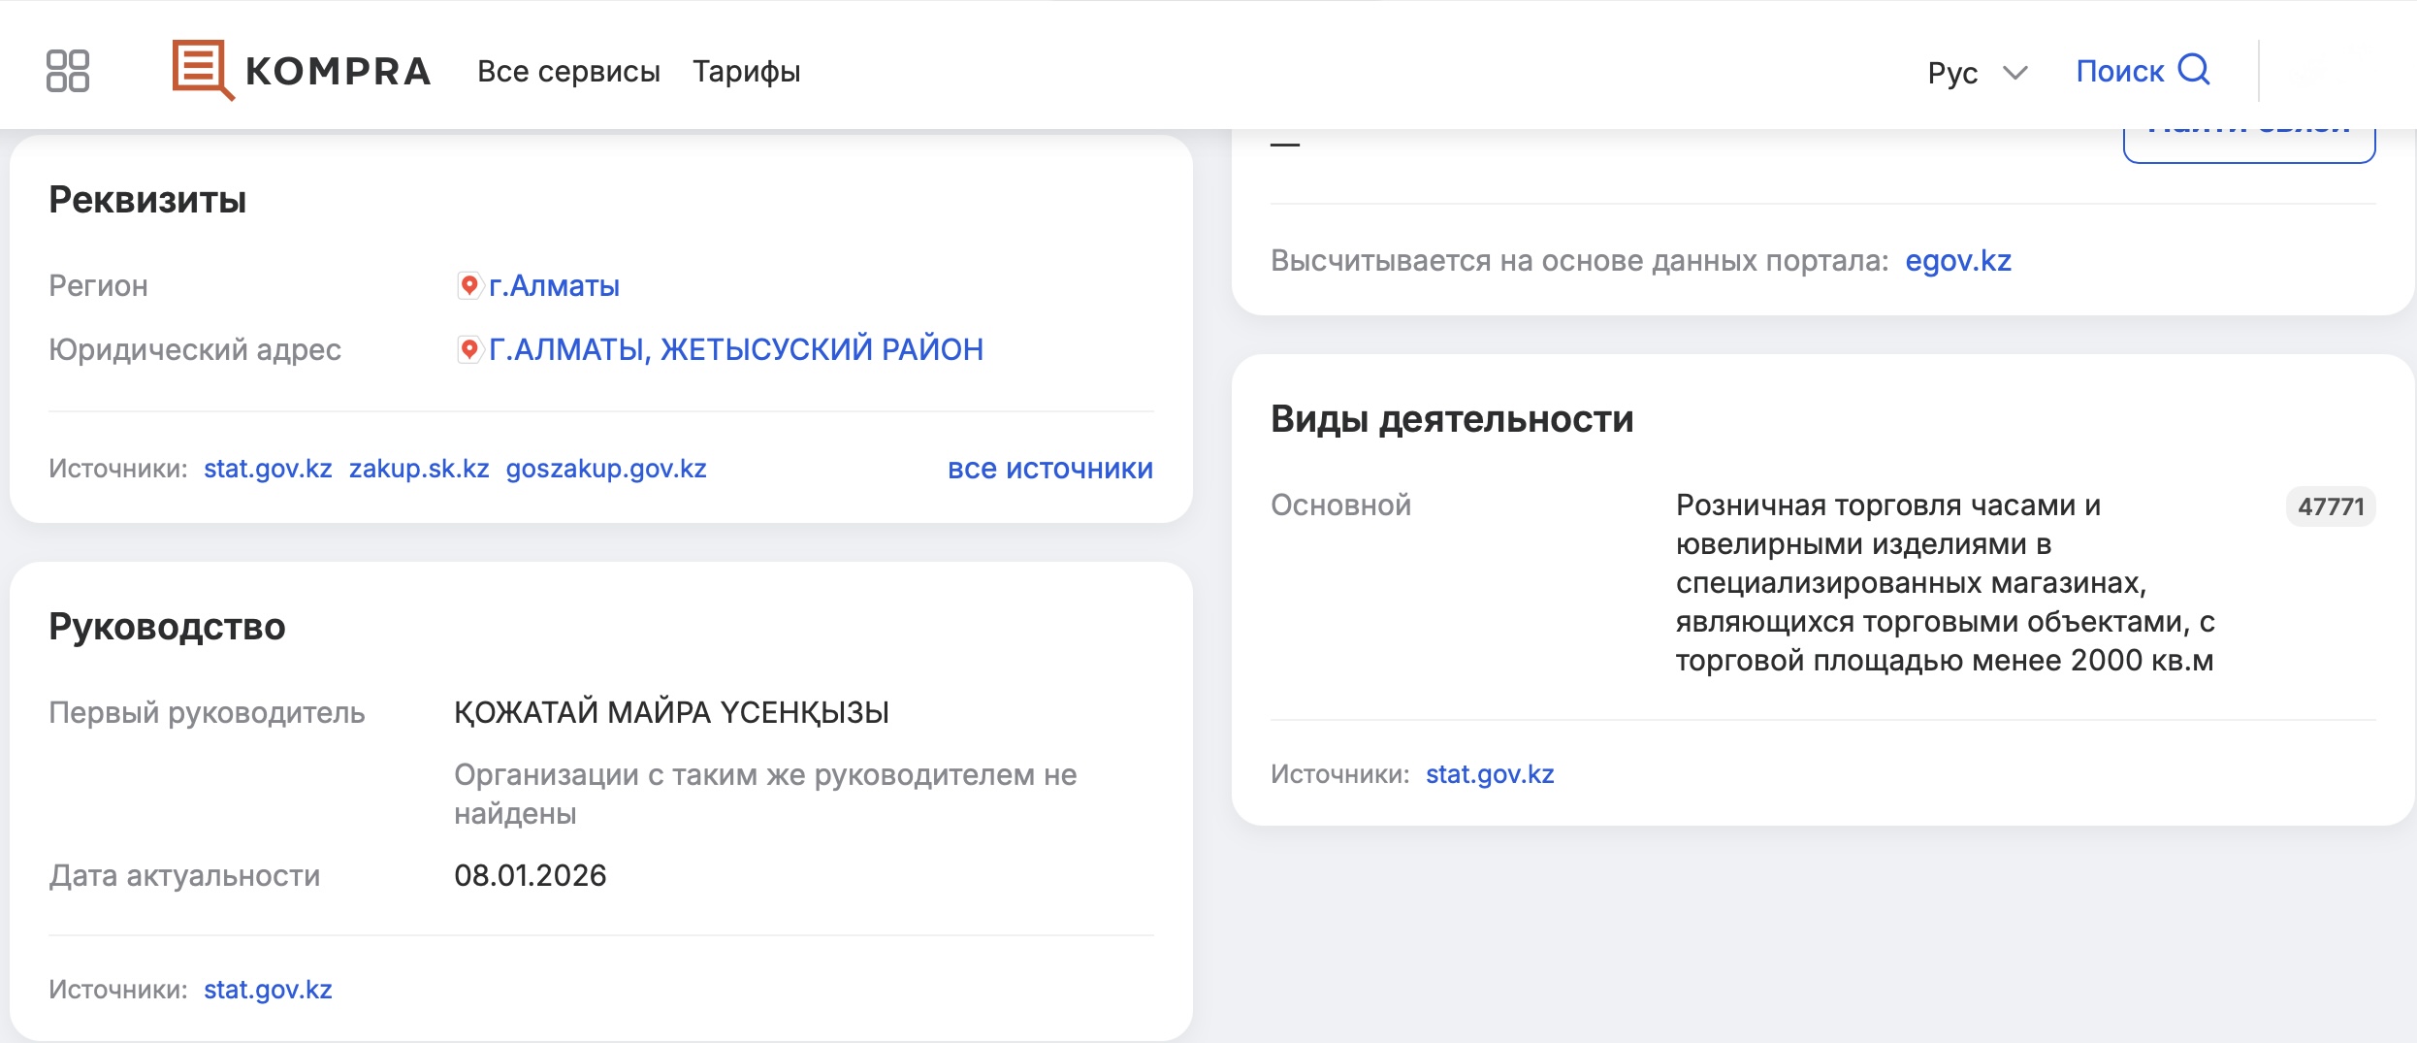The image size is (2417, 1043).
Task: Click the map pin beside legal address
Action: 469,349
